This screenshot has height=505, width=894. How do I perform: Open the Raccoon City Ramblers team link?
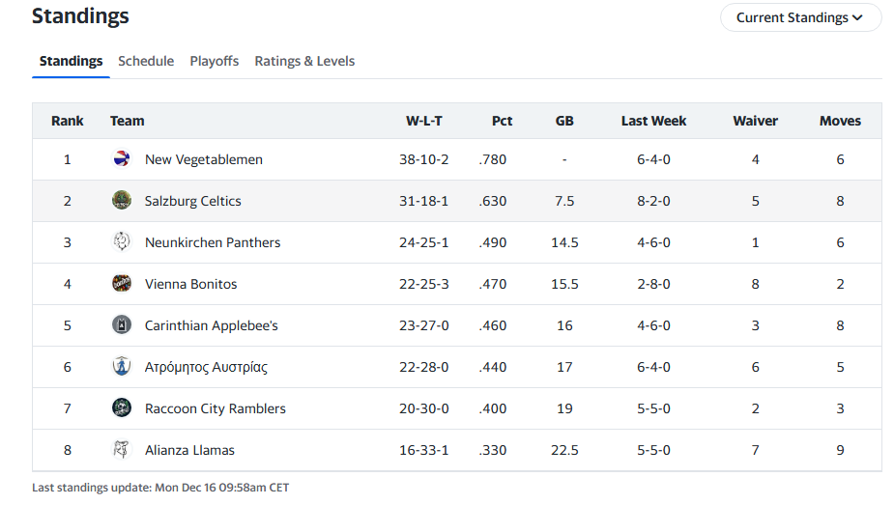pyautogui.click(x=215, y=408)
